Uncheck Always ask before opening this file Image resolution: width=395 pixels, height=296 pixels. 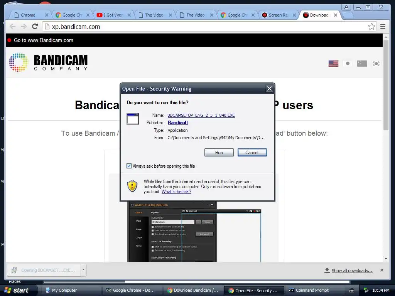click(129, 166)
